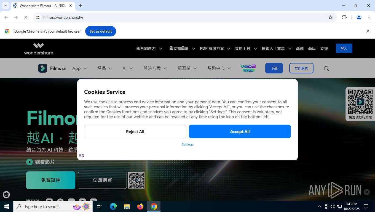Open 商業 in top navigation
This screenshot has width=375, height=212.
point(300,48)
